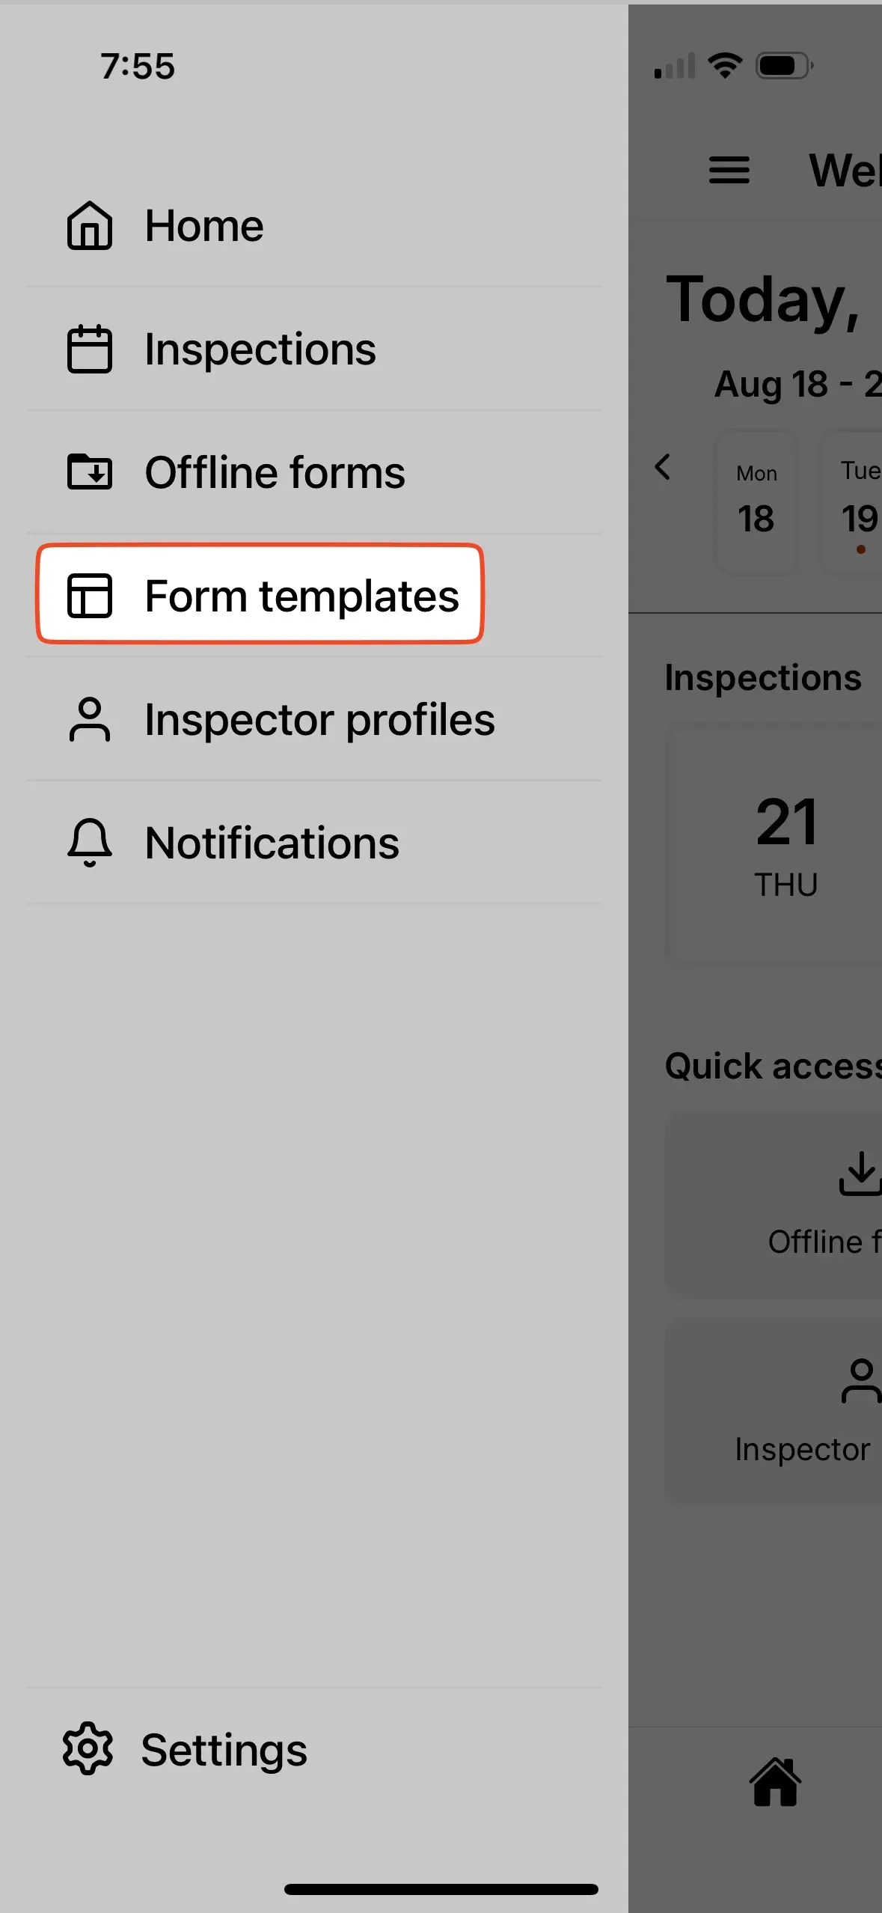Tap the Inspections calendar icon

88,349
